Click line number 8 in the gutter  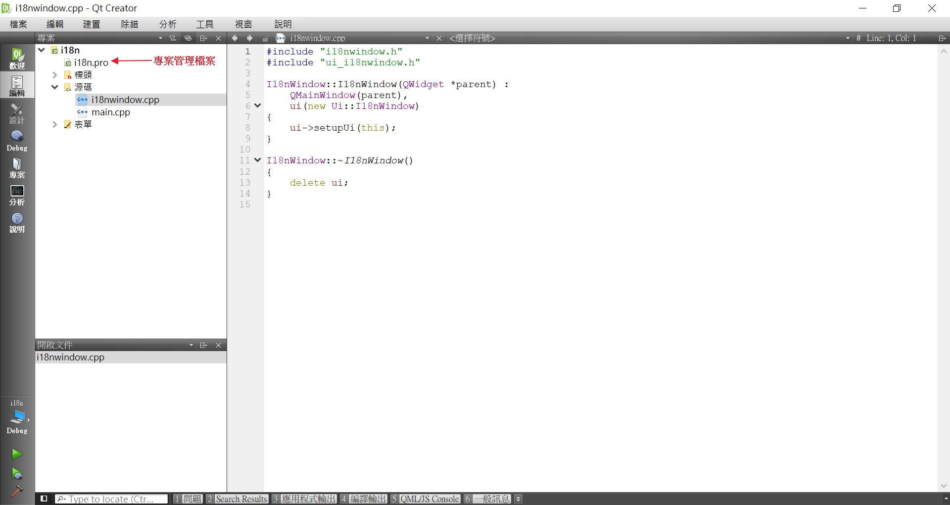pyautogui.click(x=248, y=128)
